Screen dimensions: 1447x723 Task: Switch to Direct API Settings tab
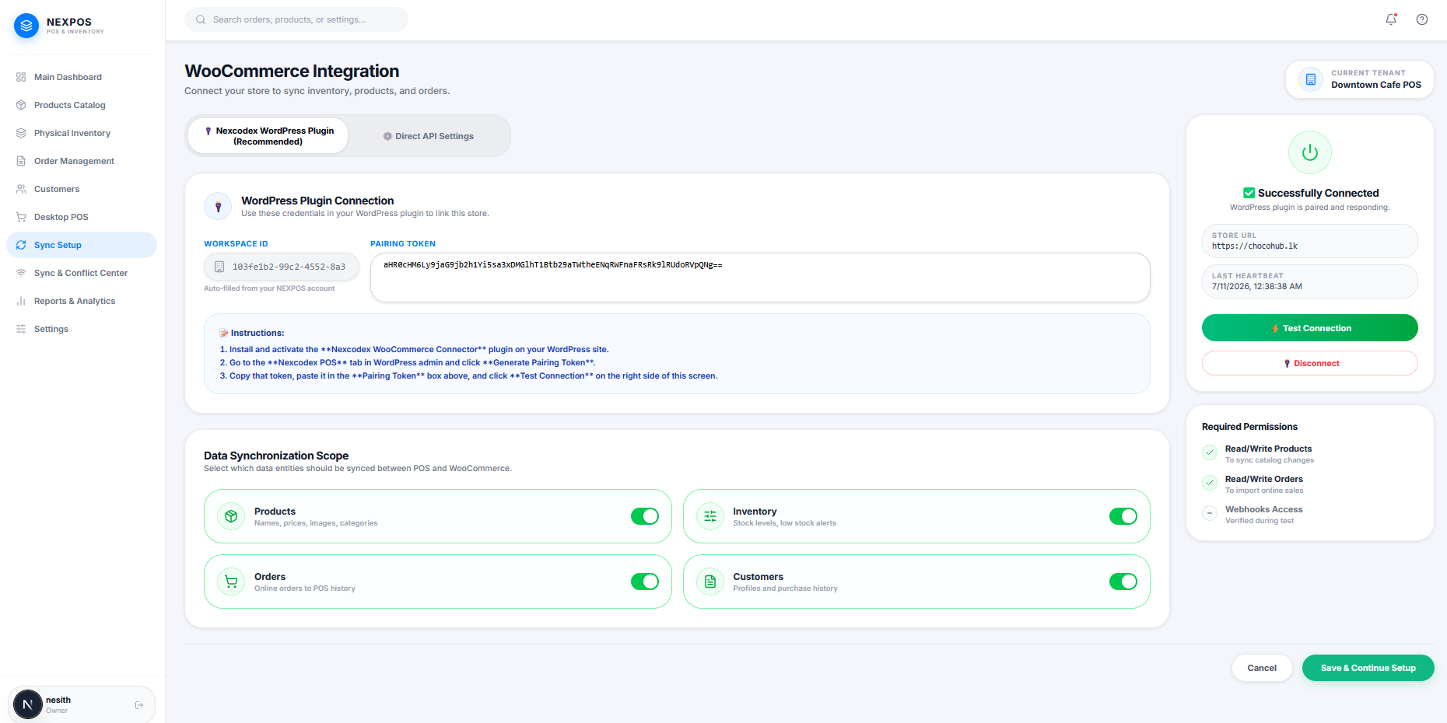tap(429, 136)
